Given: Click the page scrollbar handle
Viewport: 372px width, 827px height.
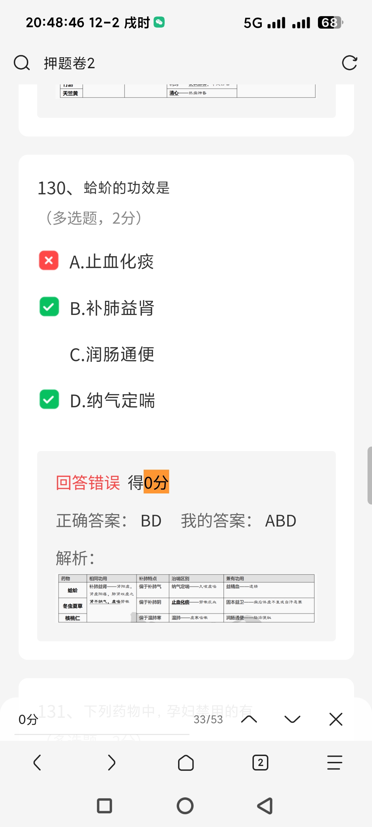Looking at the screenshot, I should pos(369,476).
